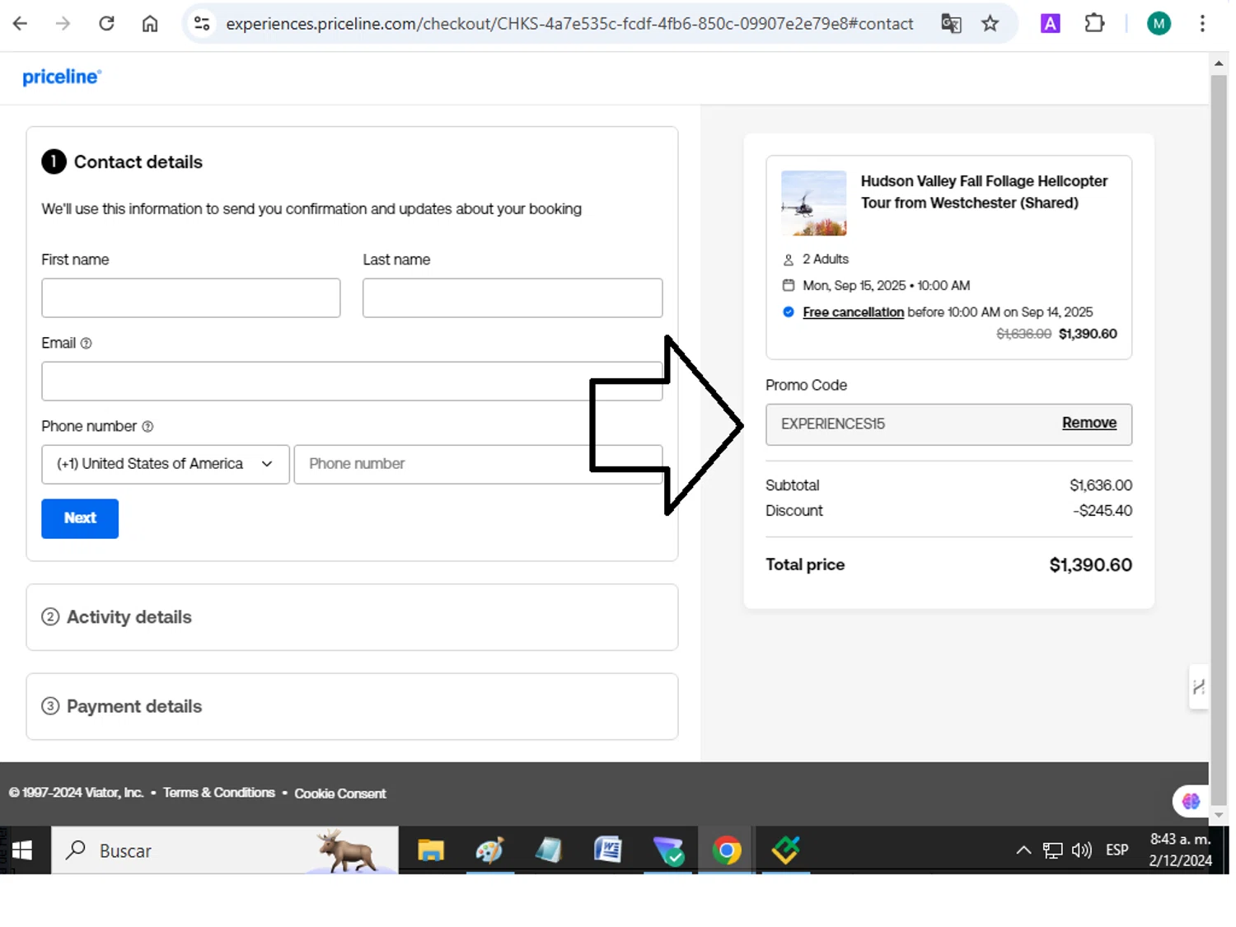Open Word from the taskbar
The image size is (1236, 927).
pyautogui.click(x=608, y=850)
